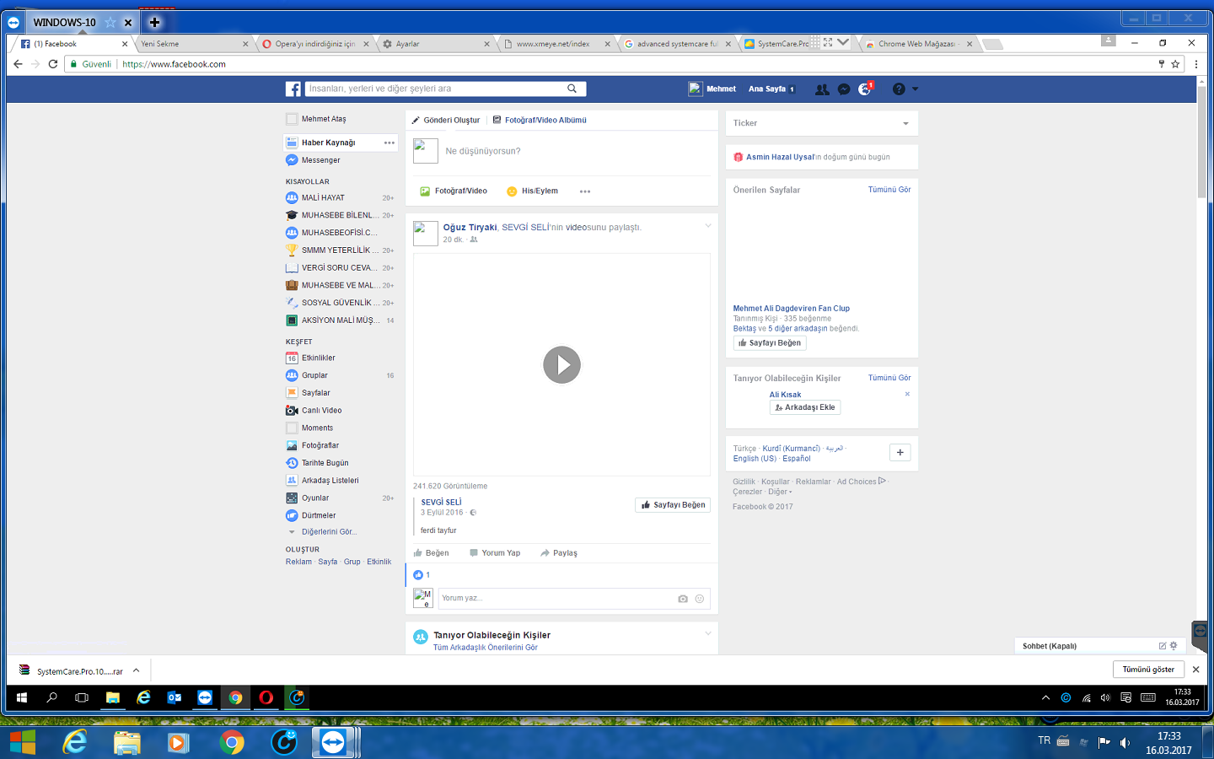Open the Oğuz Tiryaki post options chevron
Screen dimensions: 1214x759
(x=708, y=226)
